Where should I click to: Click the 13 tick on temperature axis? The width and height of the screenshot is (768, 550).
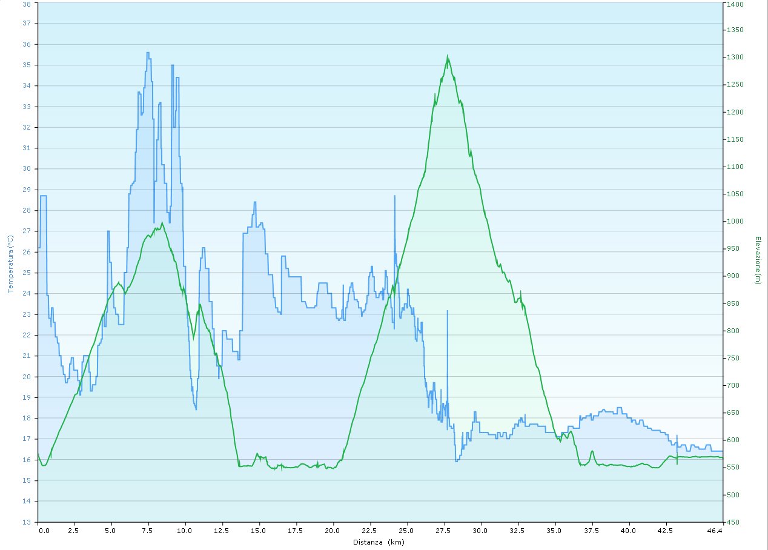pyautogui.click(x=26, y=522)
